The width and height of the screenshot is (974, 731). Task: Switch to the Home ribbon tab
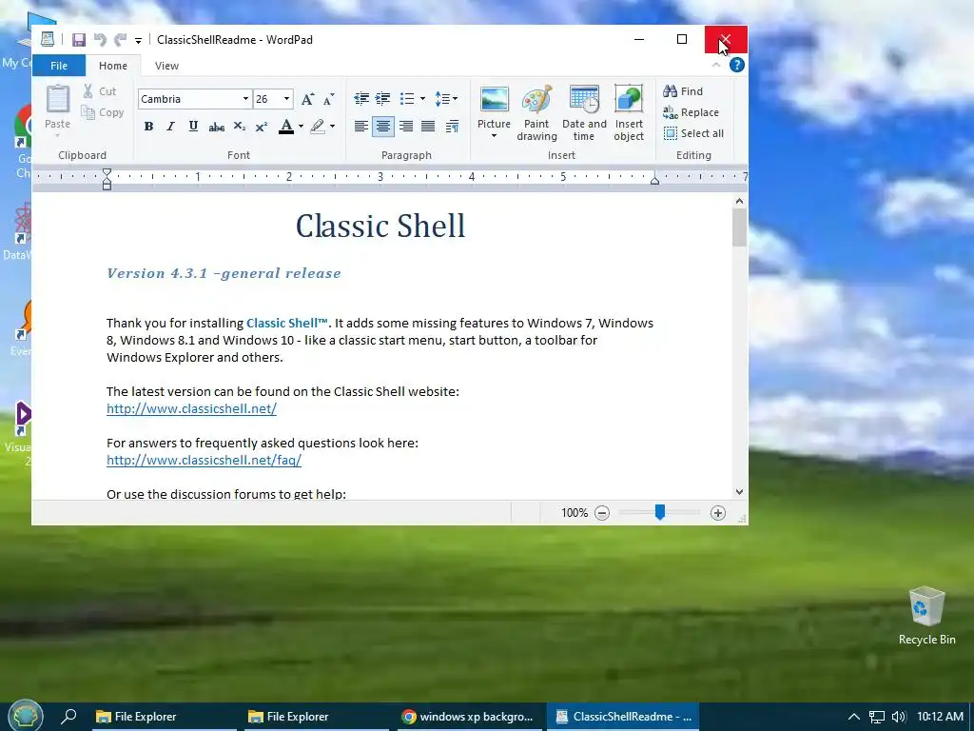click(x=113, y=66)
